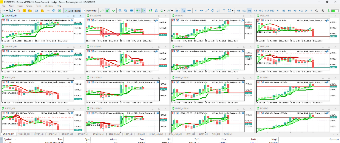Toggle chart shift from right border
Image resolution: width=340 pixels, height=143 pixels.
coord(143,10)
